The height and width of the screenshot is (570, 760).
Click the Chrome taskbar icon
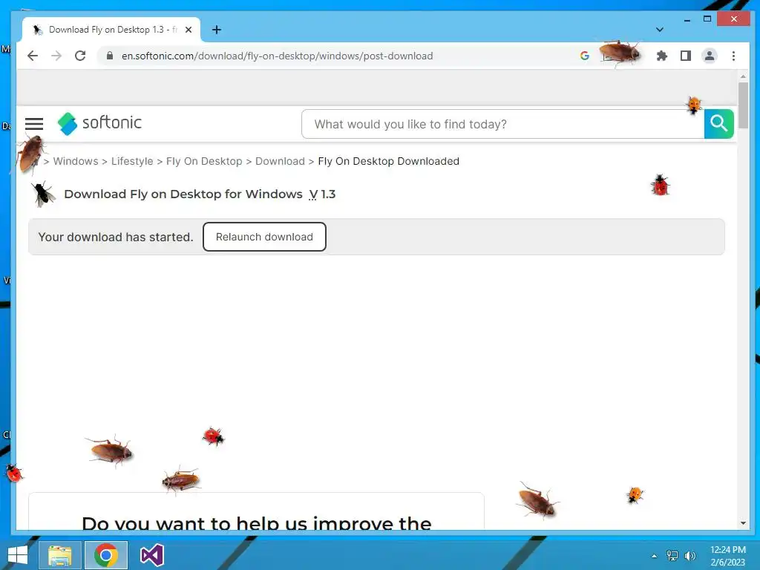click(106, 555)
